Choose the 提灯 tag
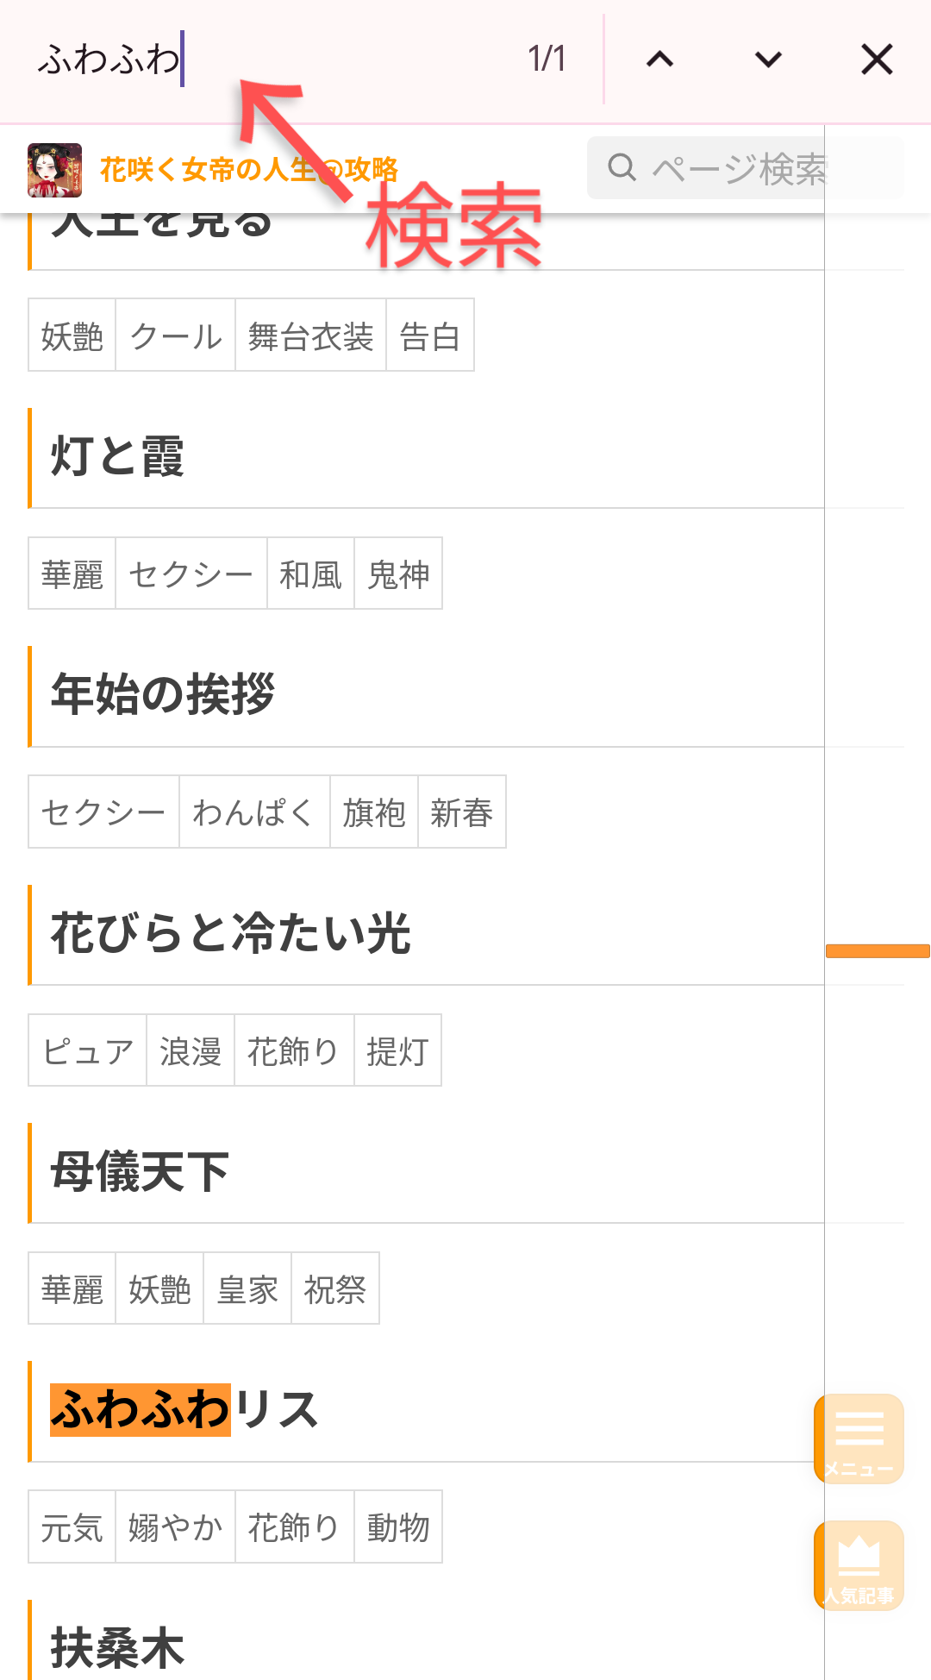Screen dimensions: 931x1680 pos(397,1050)
